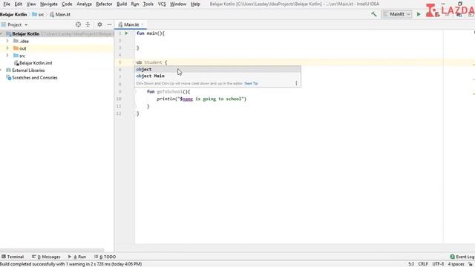The width and height of the screenshot is (475, 267).
Task: Click the 'fun main(){' code on line 1
Action: click(x=151, y=33)
